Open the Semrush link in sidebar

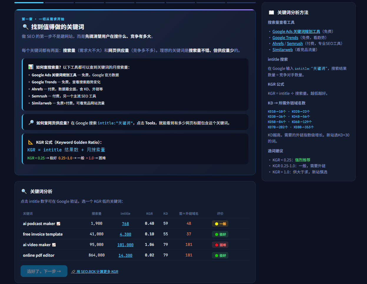tap(295, 43)
